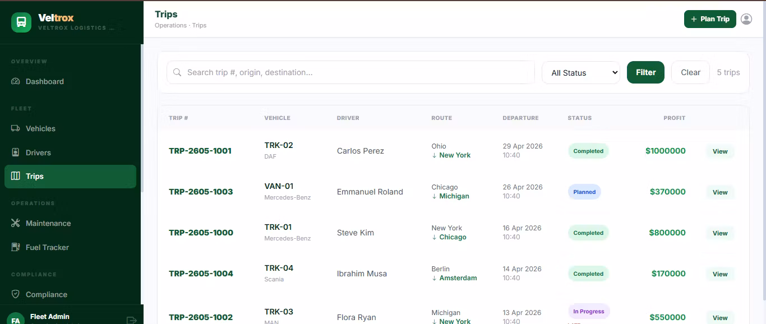
Task: Click the Vehicles truck icon in sidebar
Action: tap(16, 128)
